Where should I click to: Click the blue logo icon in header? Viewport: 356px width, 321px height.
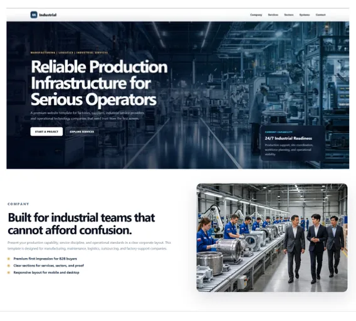click(x=34, y=15)
